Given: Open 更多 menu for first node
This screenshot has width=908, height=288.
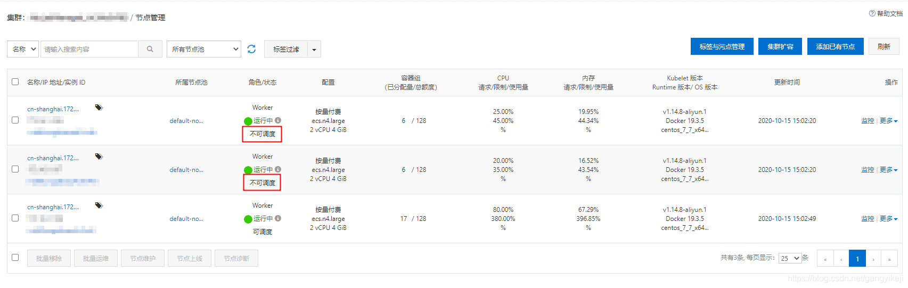Looking at the screenshot, I should [888, 121].
